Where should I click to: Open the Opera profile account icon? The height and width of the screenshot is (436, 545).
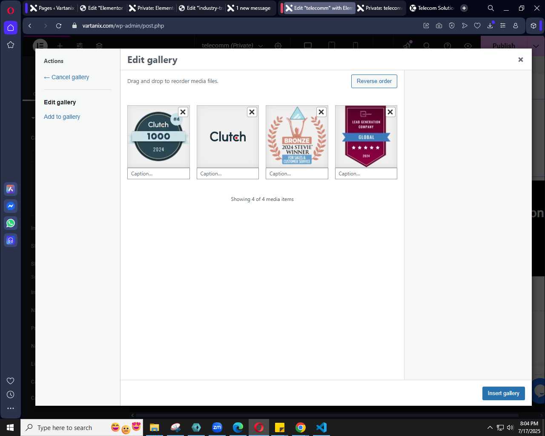[516, 26]
